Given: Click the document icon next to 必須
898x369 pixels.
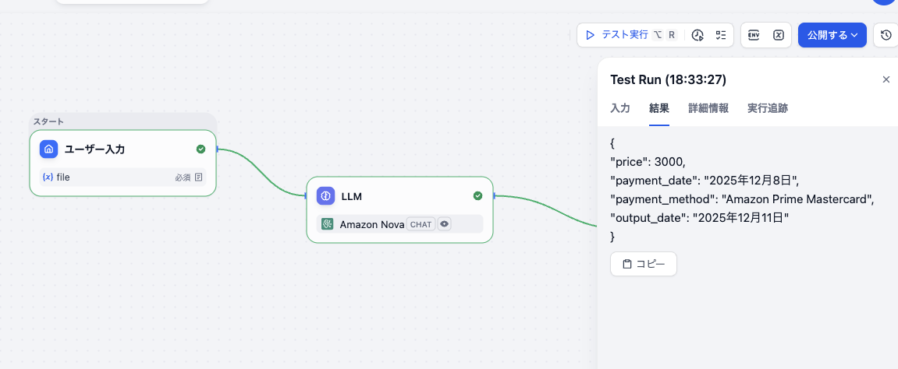Looking at the screenshot, I should point(198,177).
